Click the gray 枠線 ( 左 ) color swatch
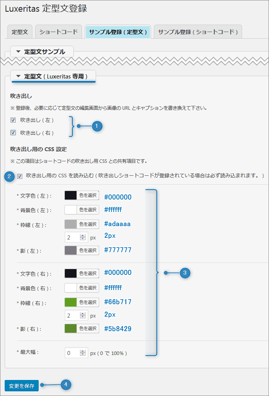Screen dimensions: 269x396 coord(71,224)
